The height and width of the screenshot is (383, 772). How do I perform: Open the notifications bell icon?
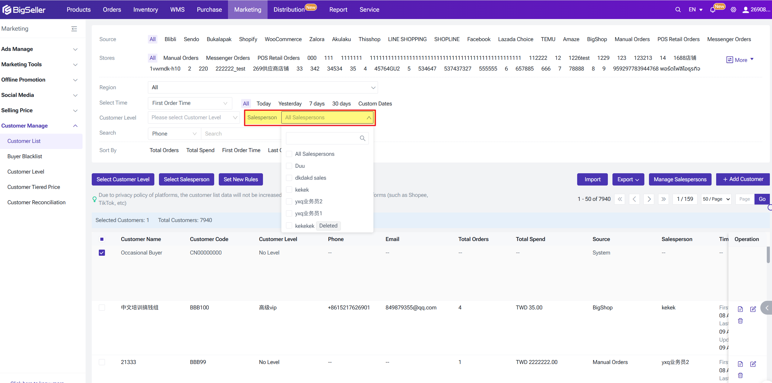(712, 10)
